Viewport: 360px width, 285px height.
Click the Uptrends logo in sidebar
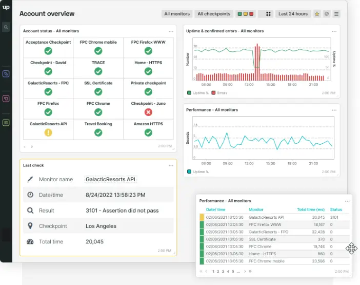click(6, 7)
